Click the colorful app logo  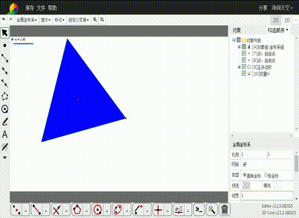pyautogui.click(x=13, y=9)
